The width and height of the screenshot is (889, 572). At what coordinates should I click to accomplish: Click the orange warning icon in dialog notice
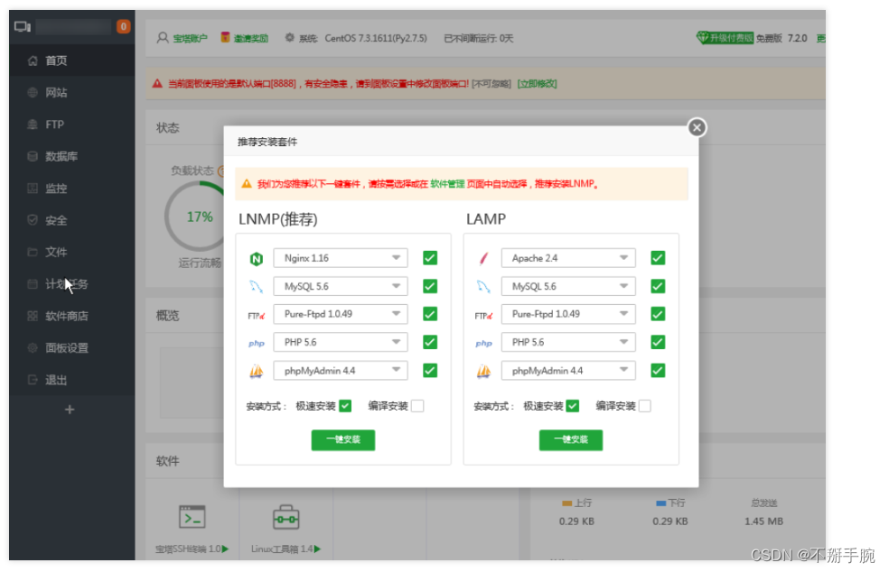(x=246, y=184)
